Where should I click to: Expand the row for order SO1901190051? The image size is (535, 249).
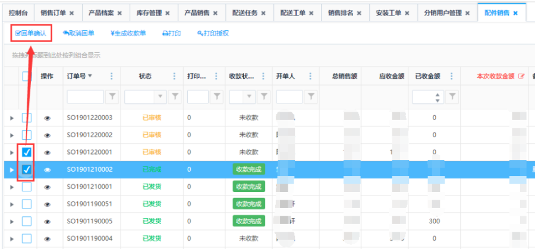[x=11, y=204]
